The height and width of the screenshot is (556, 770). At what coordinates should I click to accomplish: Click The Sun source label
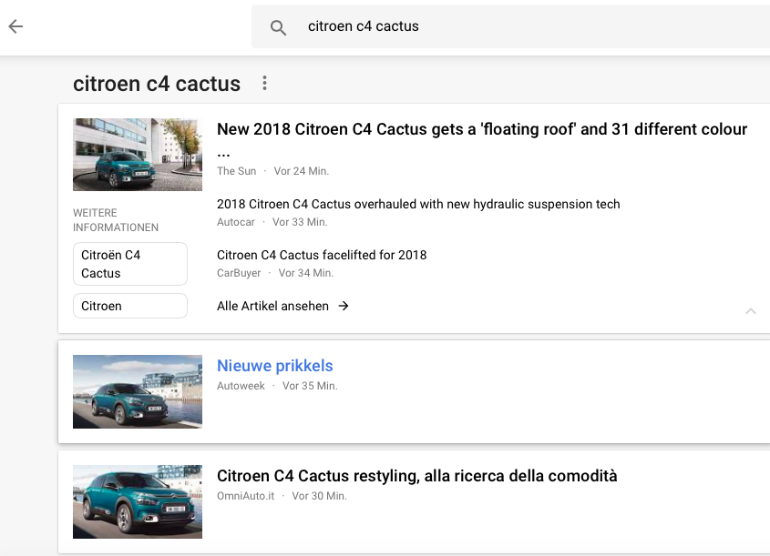click(x=237, y=171)
